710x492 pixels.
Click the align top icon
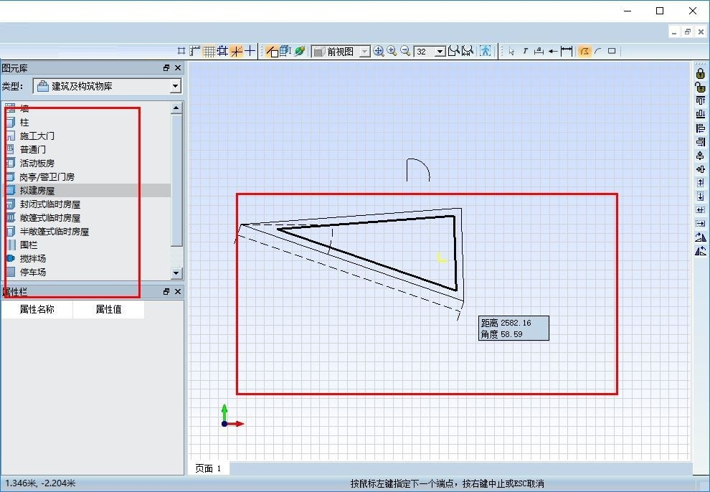[701, 100]
